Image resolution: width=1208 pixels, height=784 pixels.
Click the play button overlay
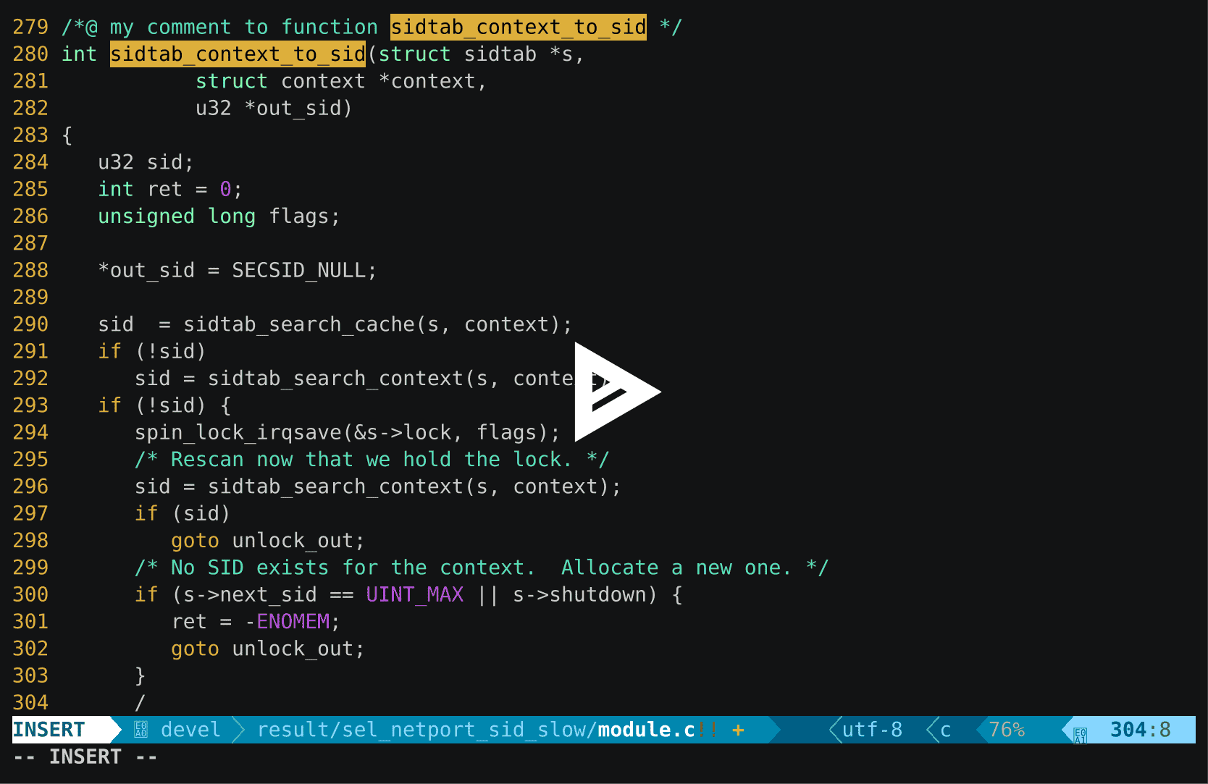click(x=617, y=392)
